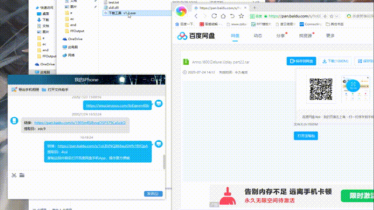Open the Connectin bookmark
Image resolution: width=374 pixels, height=210 pixels.
click(x=310, y=24)
